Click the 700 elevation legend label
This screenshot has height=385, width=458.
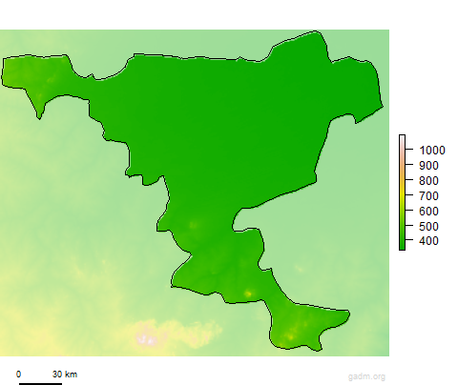428,196
